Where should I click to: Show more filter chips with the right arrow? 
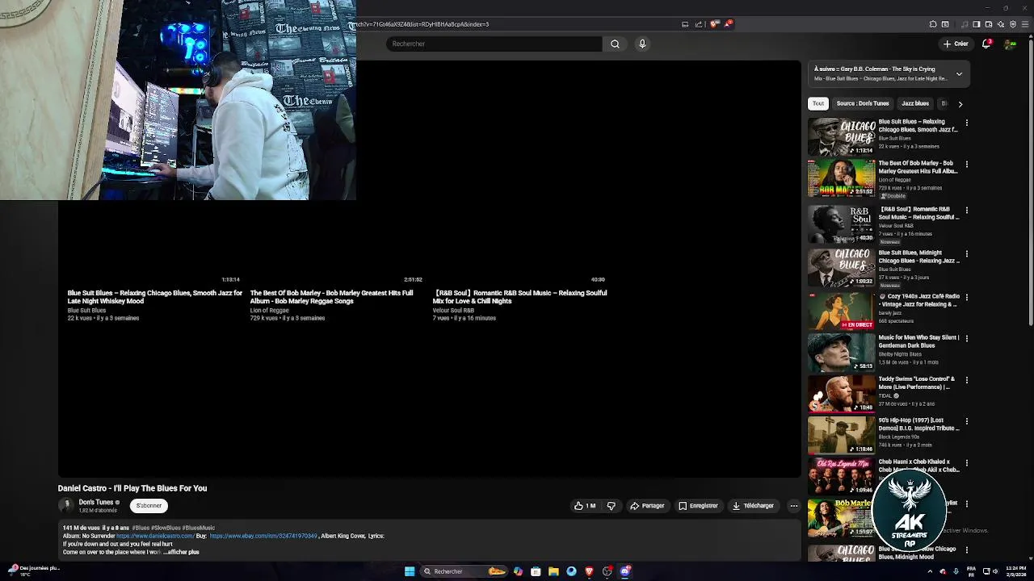coord(960,103)
